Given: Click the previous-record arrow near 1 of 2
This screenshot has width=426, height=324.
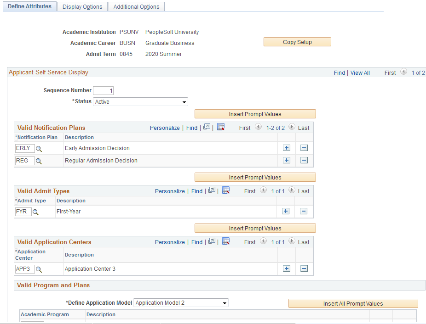Looking at the screenshot, I should [x=403, y=72].
